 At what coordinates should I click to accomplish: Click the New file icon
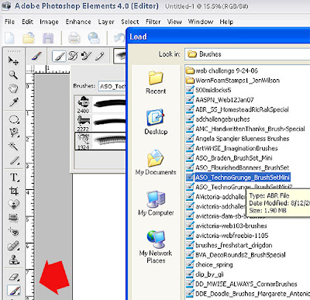[x=10, y=38]
